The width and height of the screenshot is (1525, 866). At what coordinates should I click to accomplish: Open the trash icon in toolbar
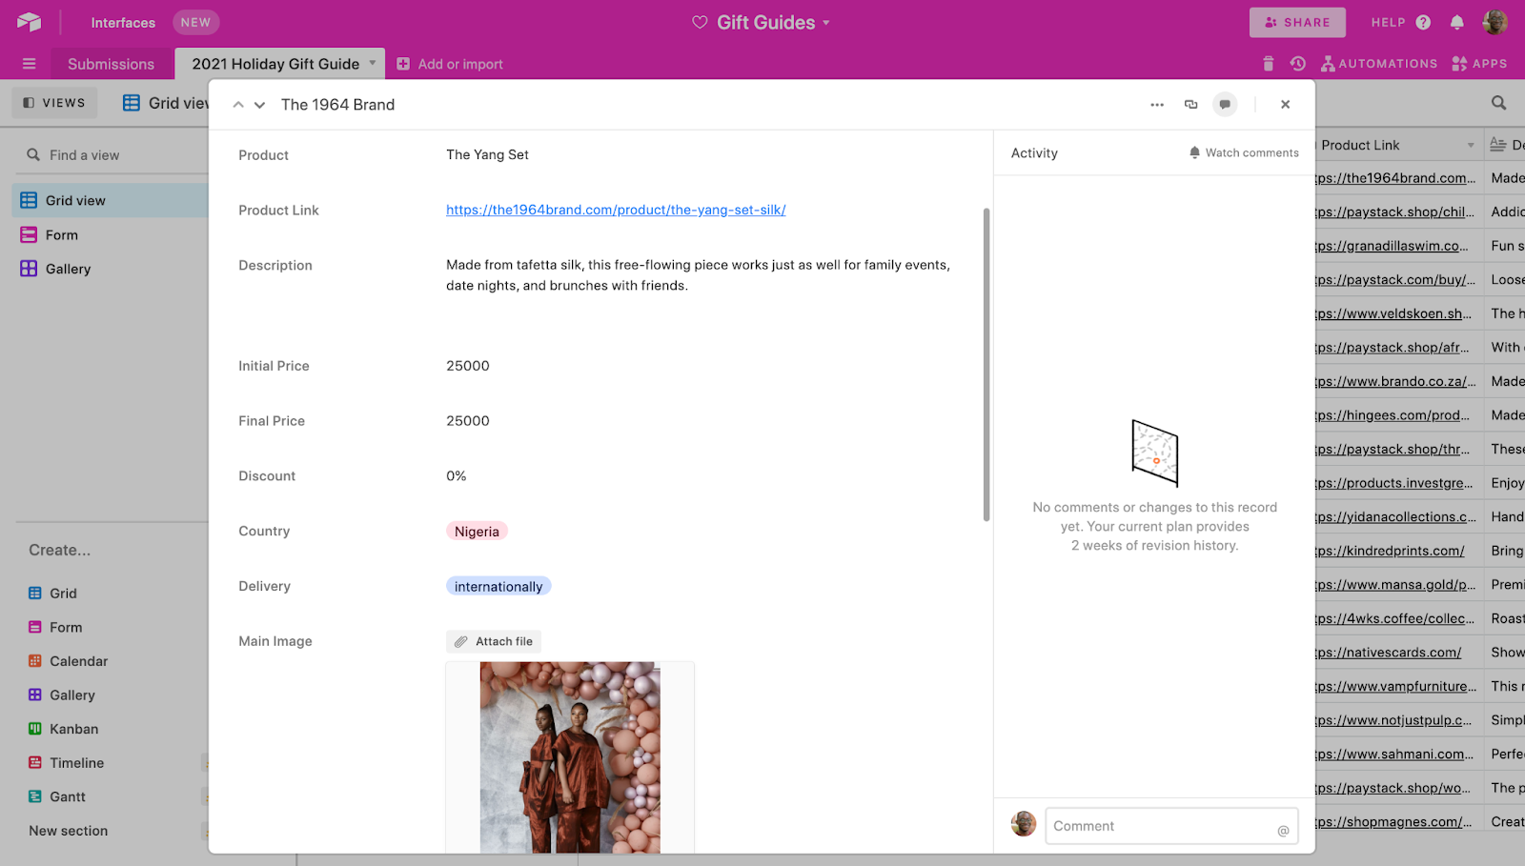1268,64
